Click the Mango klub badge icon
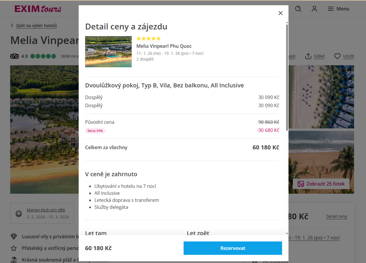 click(x=19, y=213)
